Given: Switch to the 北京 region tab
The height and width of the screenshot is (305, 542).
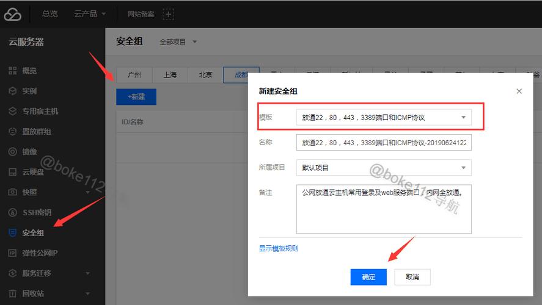Looking at the screenshot, I should [206, 75].
